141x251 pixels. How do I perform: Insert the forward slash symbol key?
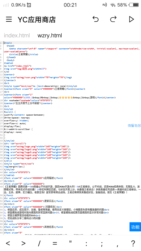tap(39, 243)
